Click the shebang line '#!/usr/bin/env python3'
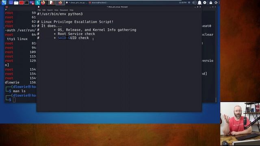This screenshot has height=146, width=260. tap(60, 14)
